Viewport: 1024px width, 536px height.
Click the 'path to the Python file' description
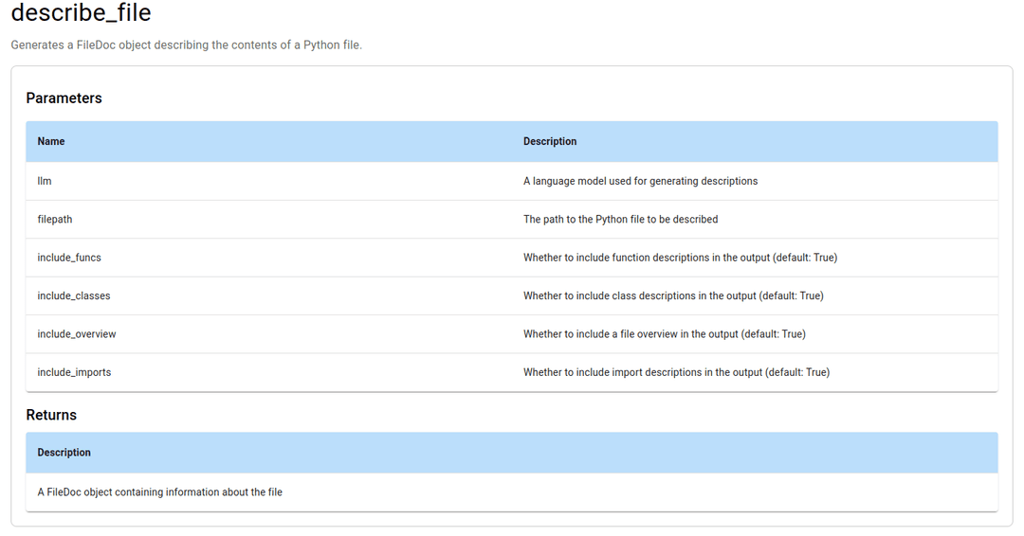coord(620,219)
